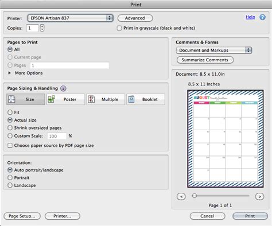Go to previous preview page arrow
Viewport: 272px width, 226px height.
(181, 196)
